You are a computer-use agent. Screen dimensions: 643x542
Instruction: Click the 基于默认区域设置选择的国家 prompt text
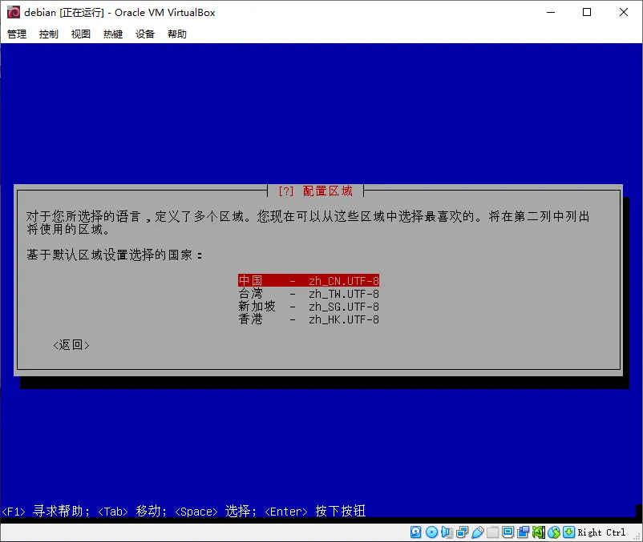point(115,255)
